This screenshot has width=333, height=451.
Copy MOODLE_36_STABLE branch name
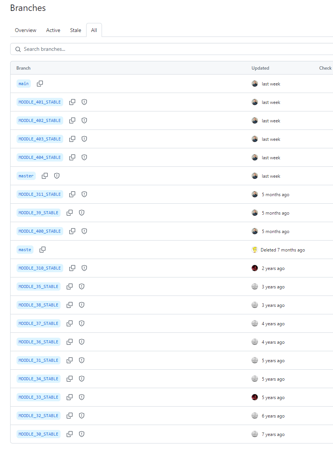70,341
